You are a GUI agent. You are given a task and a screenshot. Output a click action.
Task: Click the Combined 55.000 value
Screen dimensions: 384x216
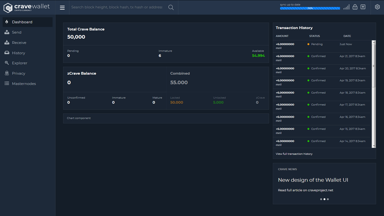coord(179,82)
